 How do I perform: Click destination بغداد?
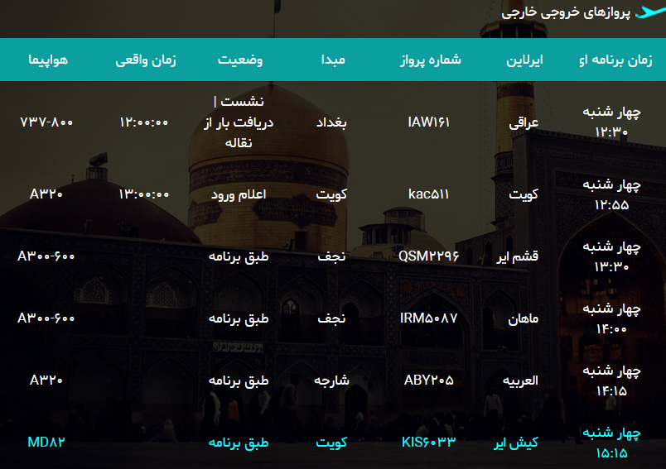tap(331, 122)
